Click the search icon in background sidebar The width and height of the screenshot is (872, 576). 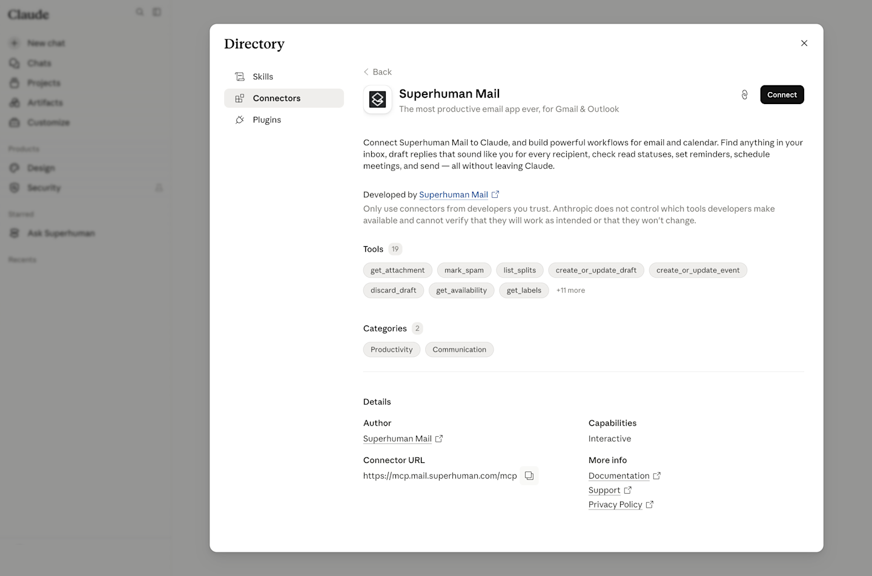click(140, 12)
